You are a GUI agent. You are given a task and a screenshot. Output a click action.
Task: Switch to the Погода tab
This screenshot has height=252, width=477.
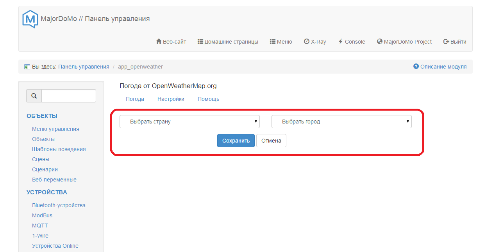[x=135, y=99]
